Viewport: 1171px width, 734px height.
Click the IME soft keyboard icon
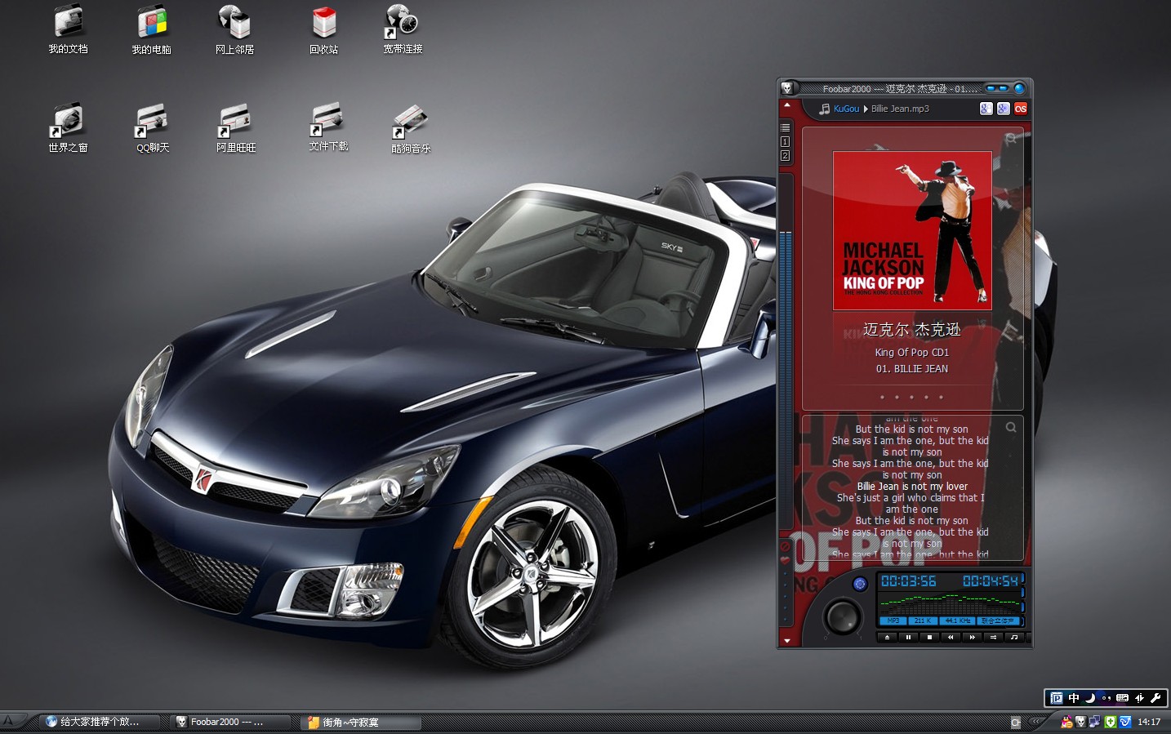pos(1123,698)
